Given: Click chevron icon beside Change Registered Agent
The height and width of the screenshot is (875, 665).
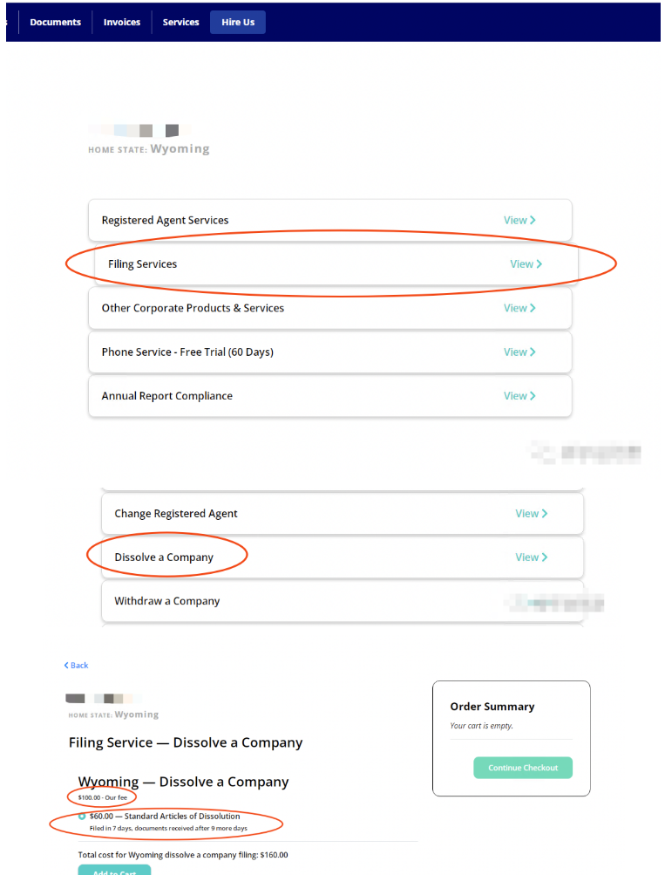Looking at the screenshot, I should pyautogui.click(x=545, y=514).
